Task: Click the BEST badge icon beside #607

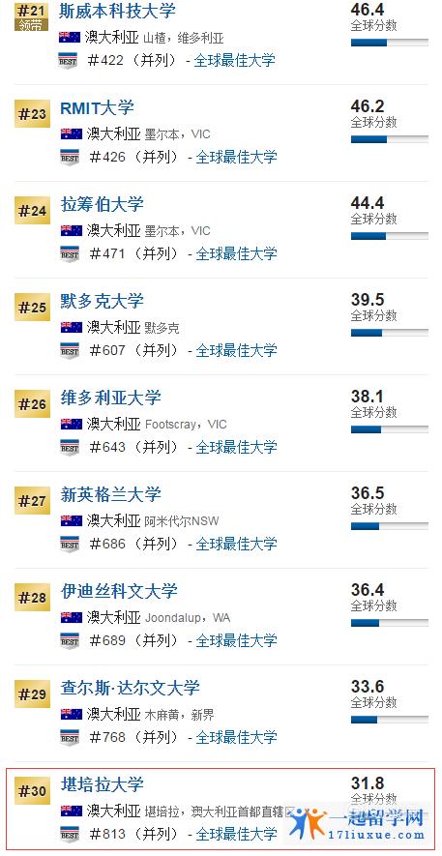Action: [x=70, y=350]
